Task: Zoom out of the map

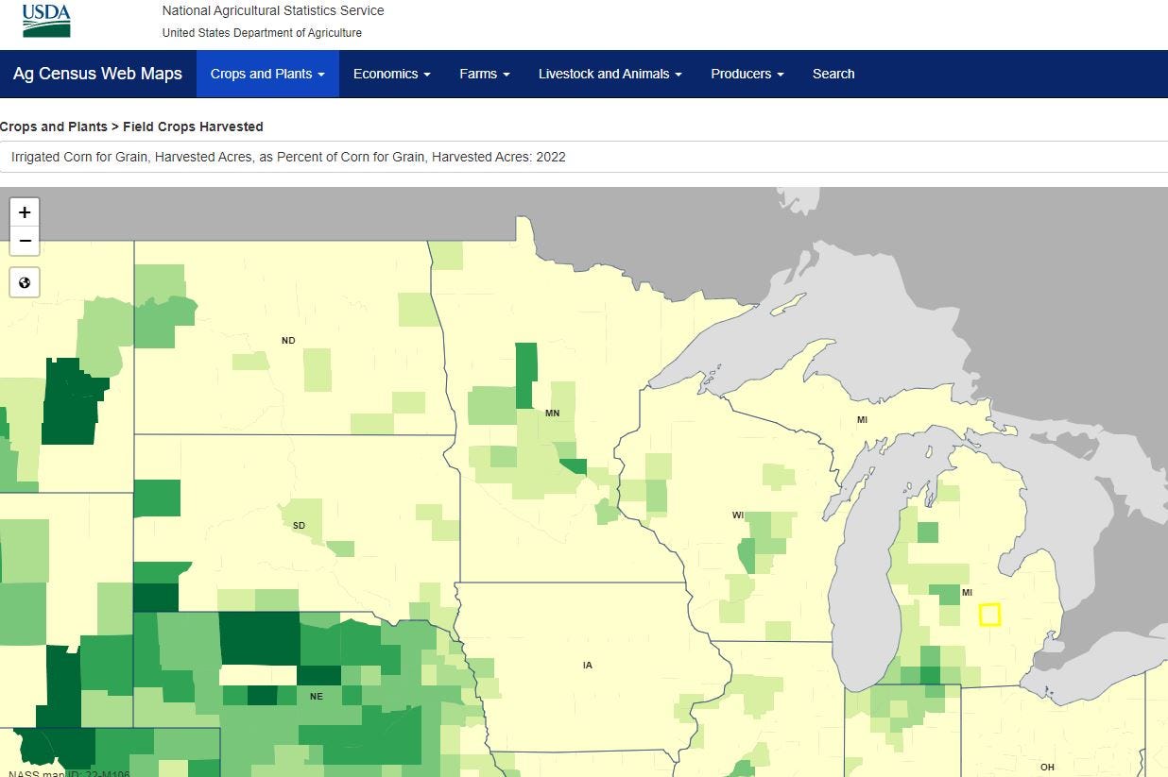Action: coord(24,241)
